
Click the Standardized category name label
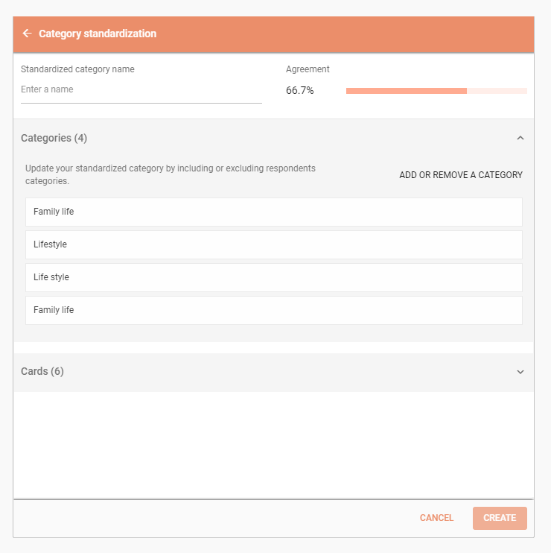tap(77, 69)
